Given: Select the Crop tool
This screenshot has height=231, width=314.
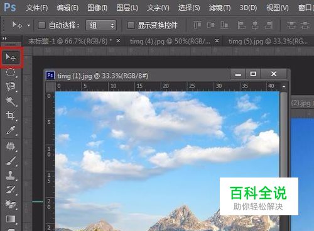Looking at the screenshot, I should (x=11, y=115).
